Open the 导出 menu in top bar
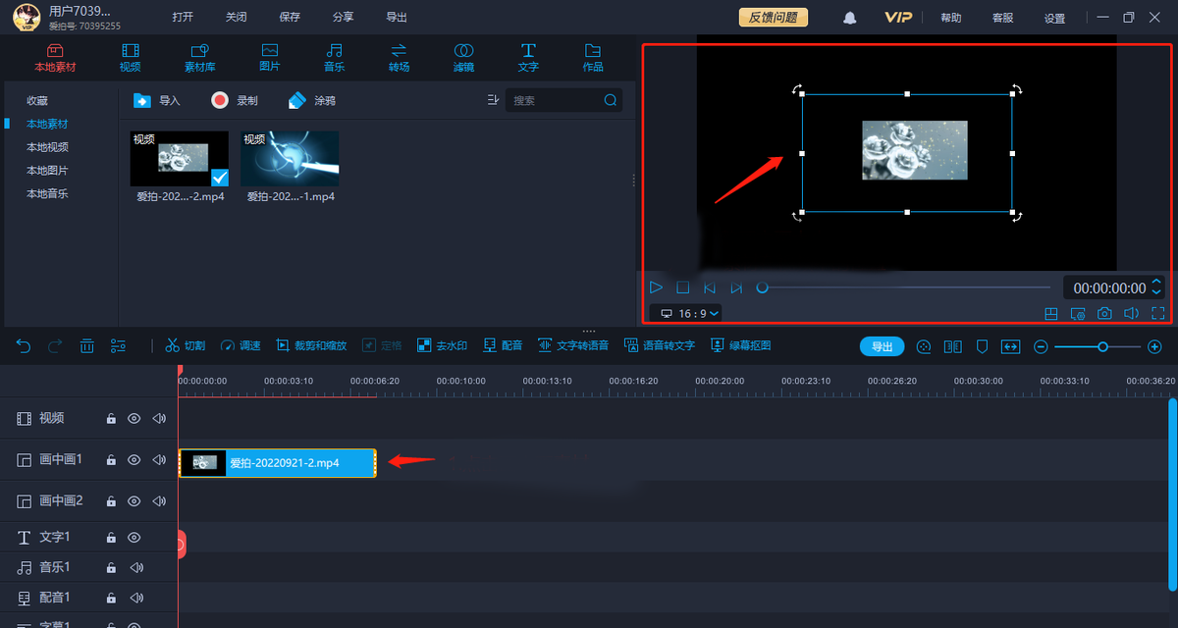The image size is (1178, 628). click(397, 18)
